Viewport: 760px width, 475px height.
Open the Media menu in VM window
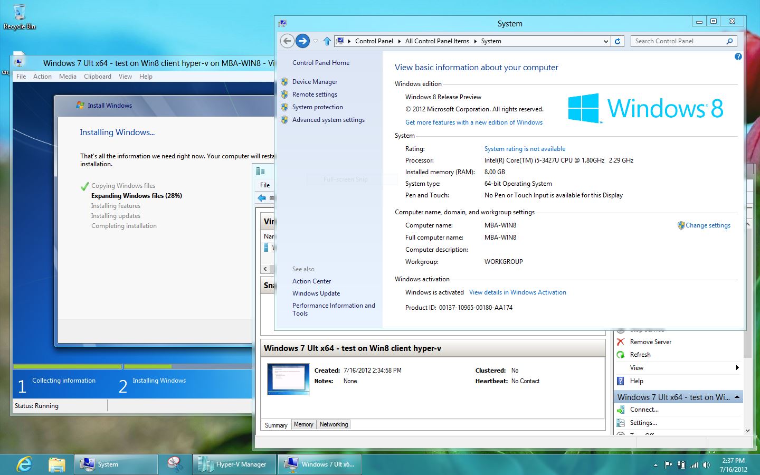(x=68, y=77)
